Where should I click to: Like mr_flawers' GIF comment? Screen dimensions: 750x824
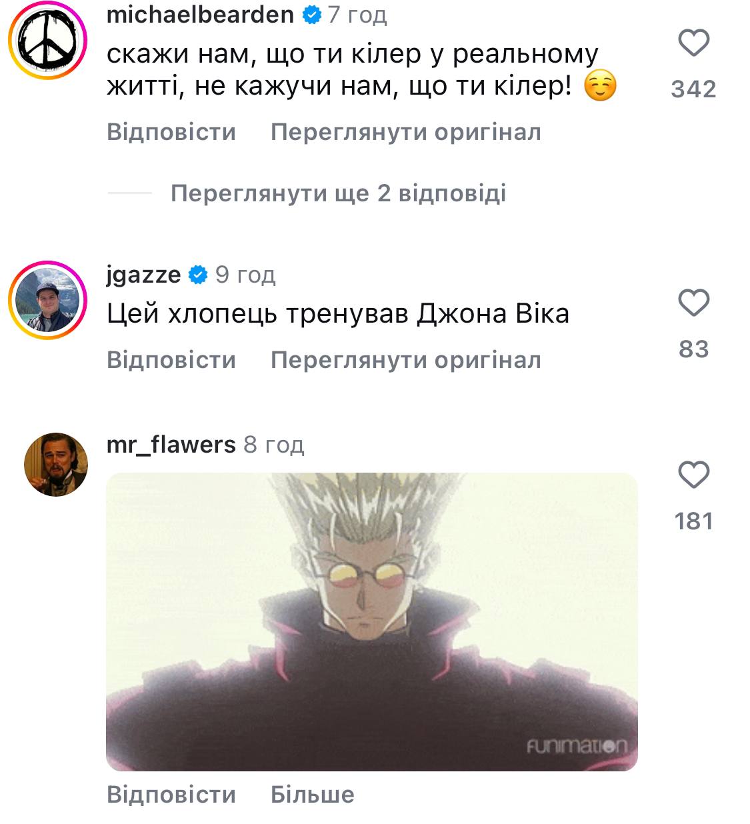coord(693,475)
